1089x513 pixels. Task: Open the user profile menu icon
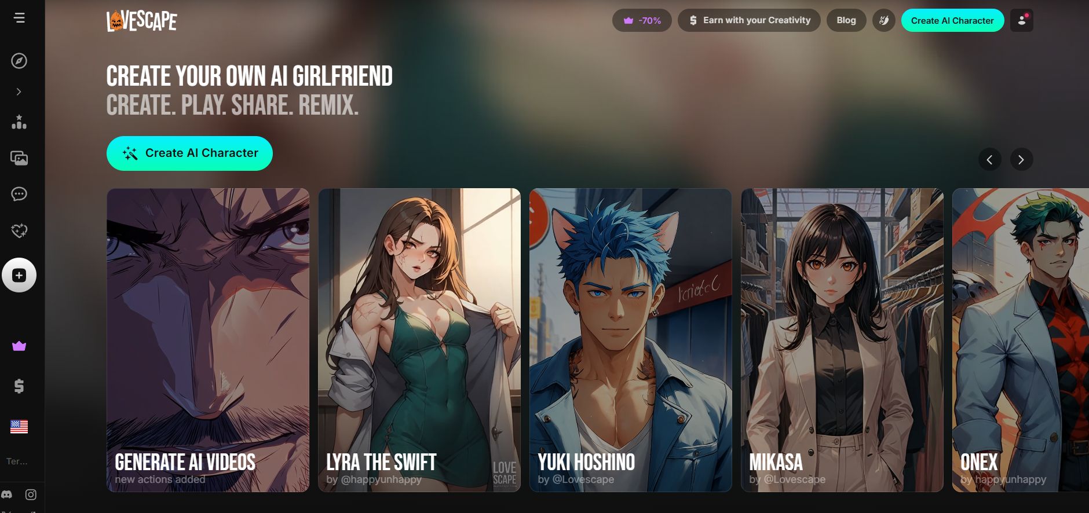pos(1021,20)
